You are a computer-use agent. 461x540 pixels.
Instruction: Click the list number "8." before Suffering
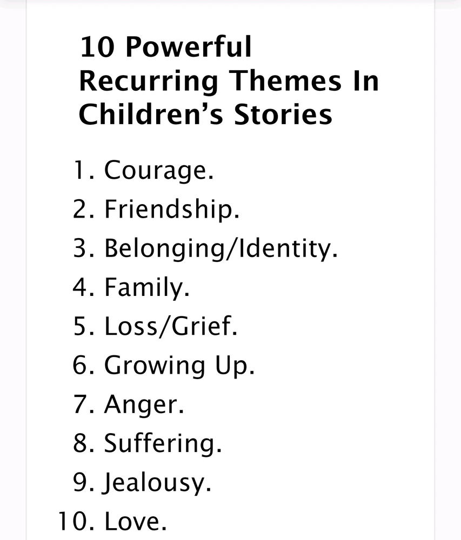coord(83,443)
